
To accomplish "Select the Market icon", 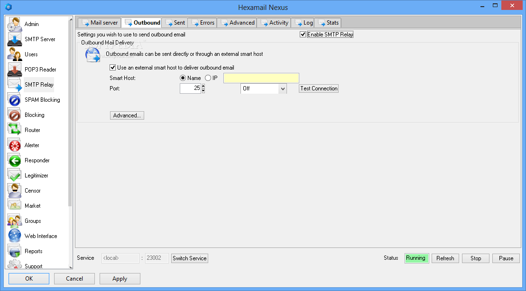I will pyautogui.click(x=14, y=206).
